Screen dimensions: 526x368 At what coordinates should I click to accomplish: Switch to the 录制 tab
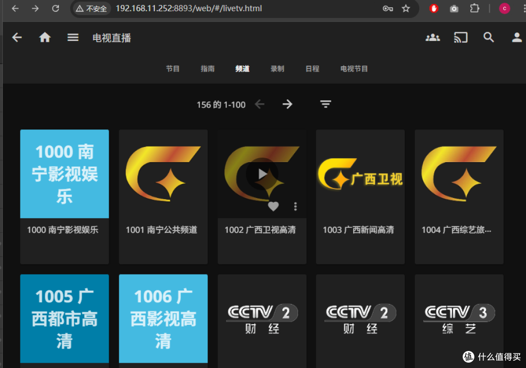pyautogui.click(x=278, y=69)
